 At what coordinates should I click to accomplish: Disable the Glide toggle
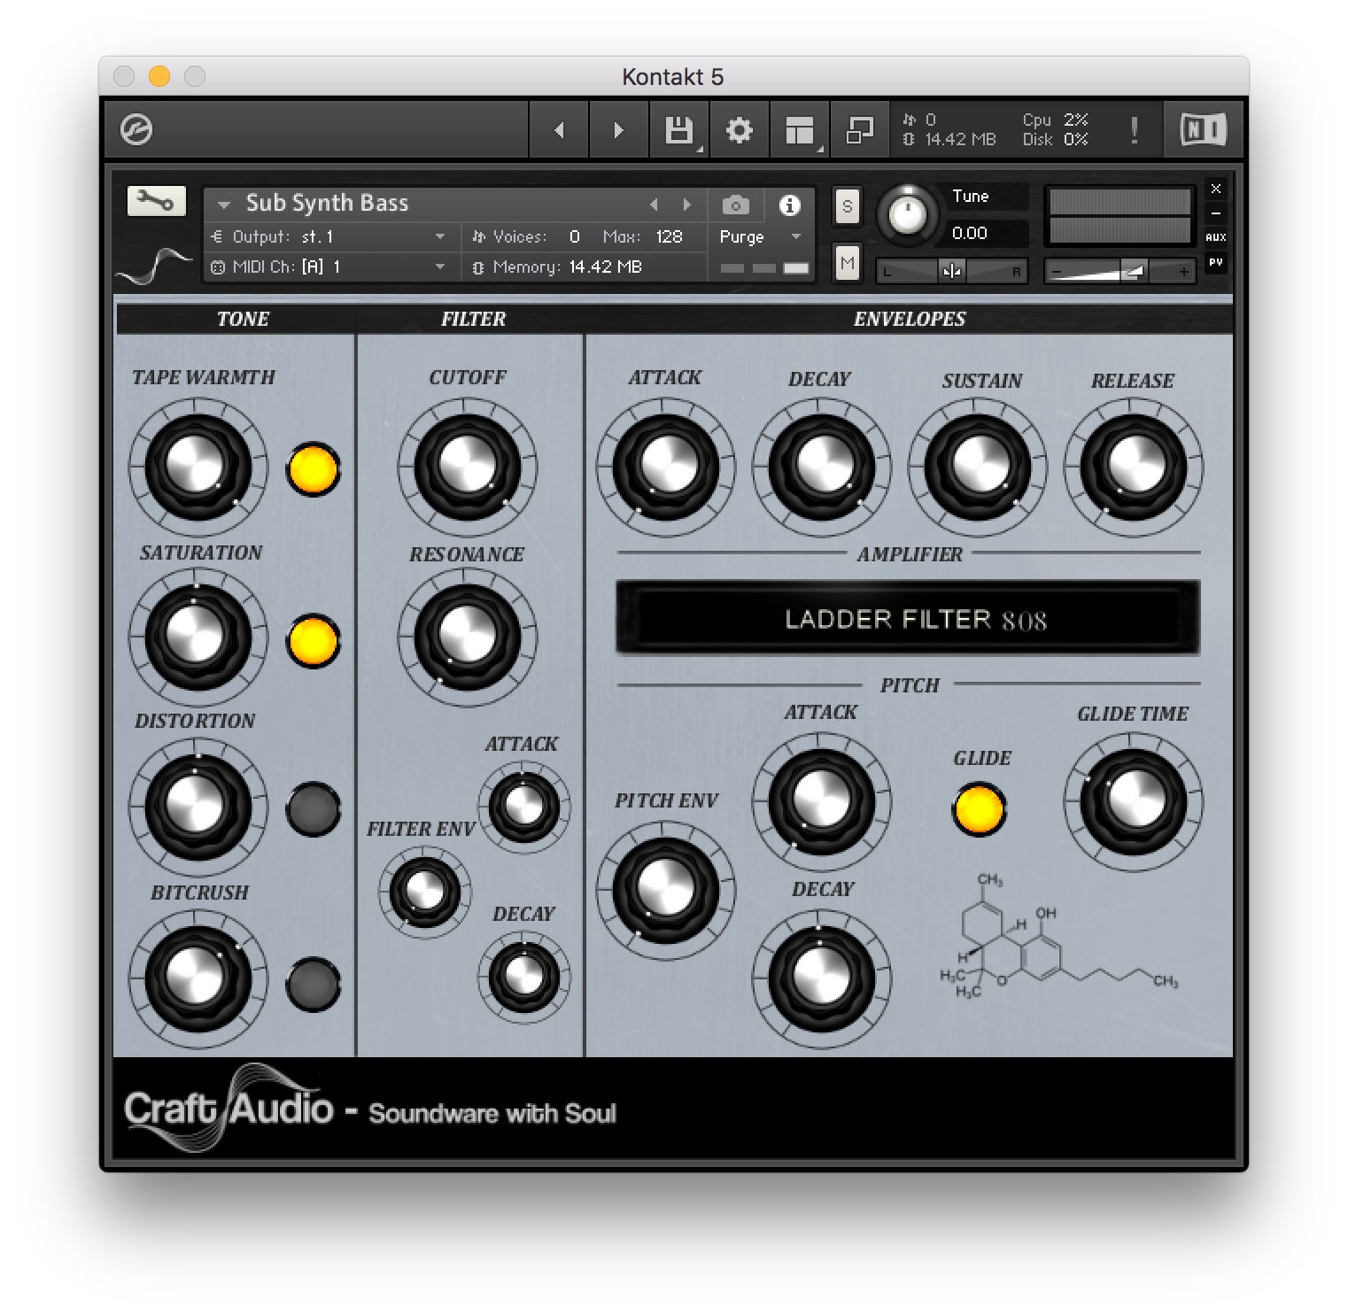pyautogui.click(x=980, y=808)
